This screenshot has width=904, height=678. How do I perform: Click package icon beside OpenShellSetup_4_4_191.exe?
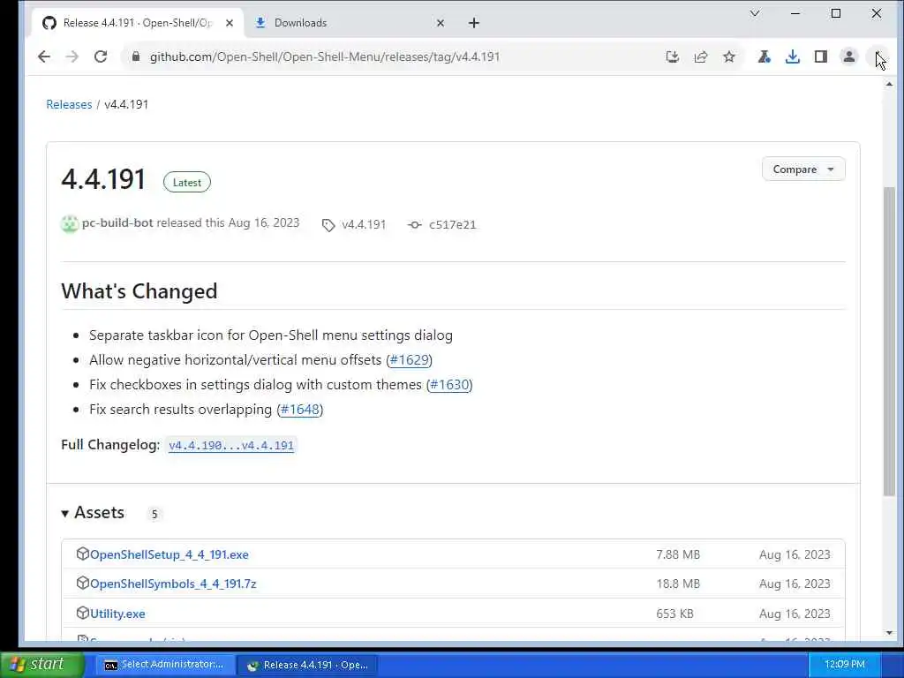tap(82, 554)
